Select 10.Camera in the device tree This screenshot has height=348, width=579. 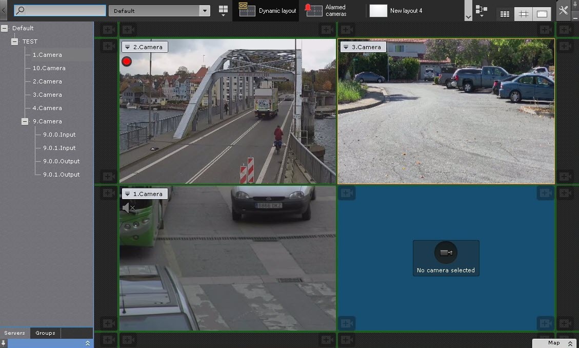coord(49,68)
